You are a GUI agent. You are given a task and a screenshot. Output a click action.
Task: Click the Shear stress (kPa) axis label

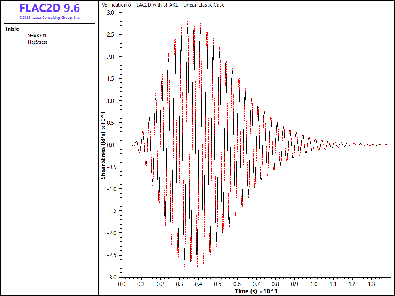[103, 145]
